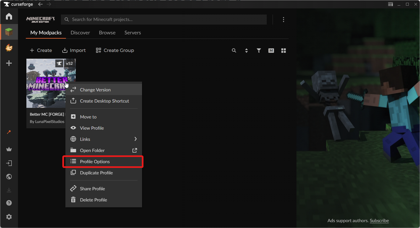
Task: Click the Subscribe link
Action: click(379, 220)
